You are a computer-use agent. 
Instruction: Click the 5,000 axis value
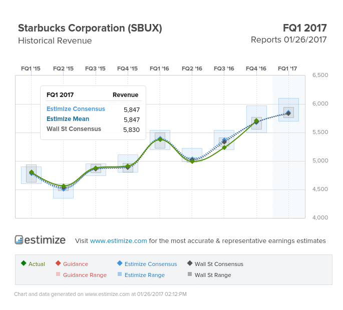pyautogui.click(x=320, y=160)
